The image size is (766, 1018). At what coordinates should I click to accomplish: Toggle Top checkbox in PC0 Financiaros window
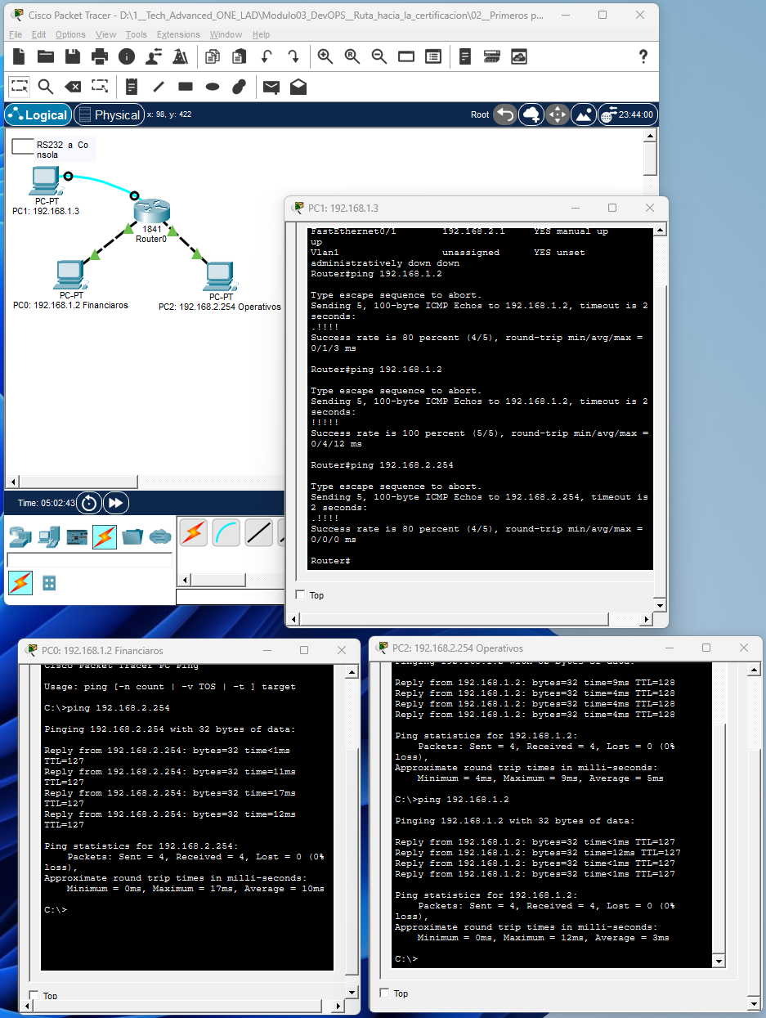pyautogui.click(x=34, y=996)
